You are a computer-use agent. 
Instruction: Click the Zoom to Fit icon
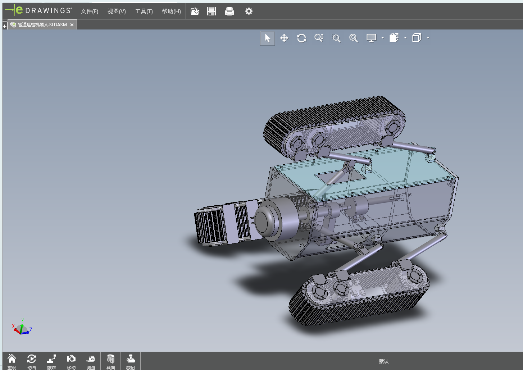click(354, 38)
